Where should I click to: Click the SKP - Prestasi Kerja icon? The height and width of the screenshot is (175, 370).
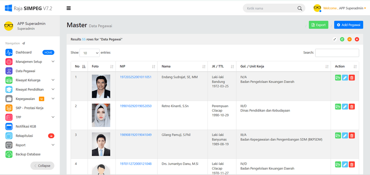(x=9, y=108)
